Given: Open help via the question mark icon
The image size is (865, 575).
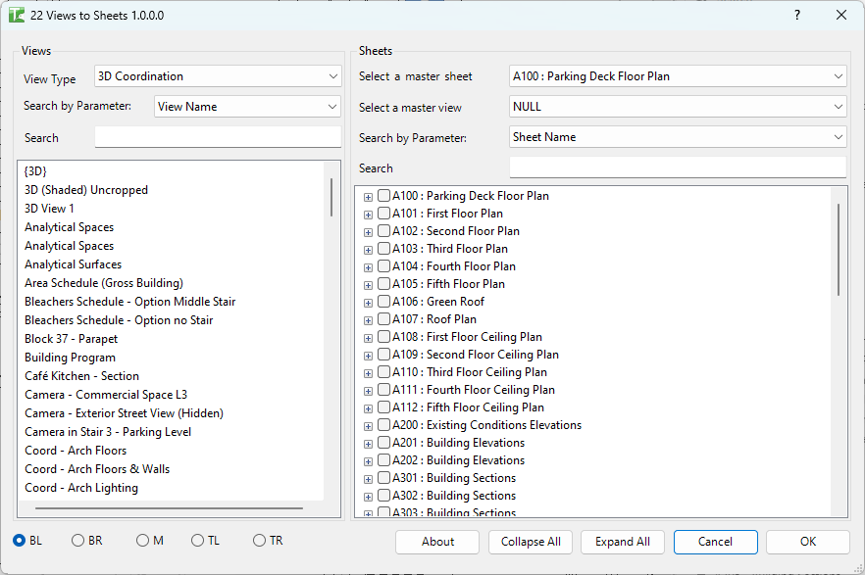Looking at the screenshot, I should (x=796, y=15).
